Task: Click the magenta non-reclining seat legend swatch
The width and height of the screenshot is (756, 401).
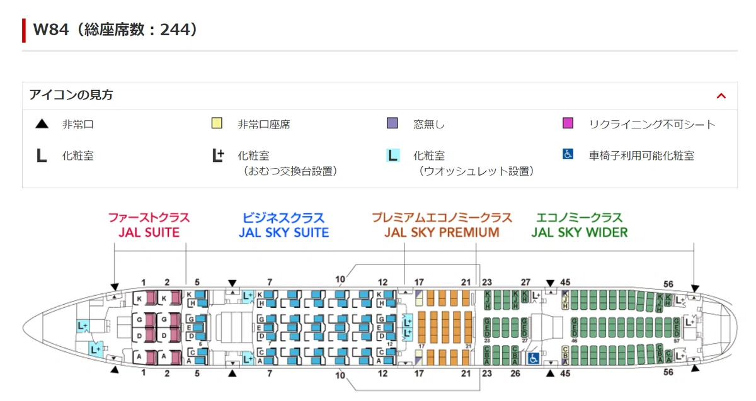Action: point(568,123)
